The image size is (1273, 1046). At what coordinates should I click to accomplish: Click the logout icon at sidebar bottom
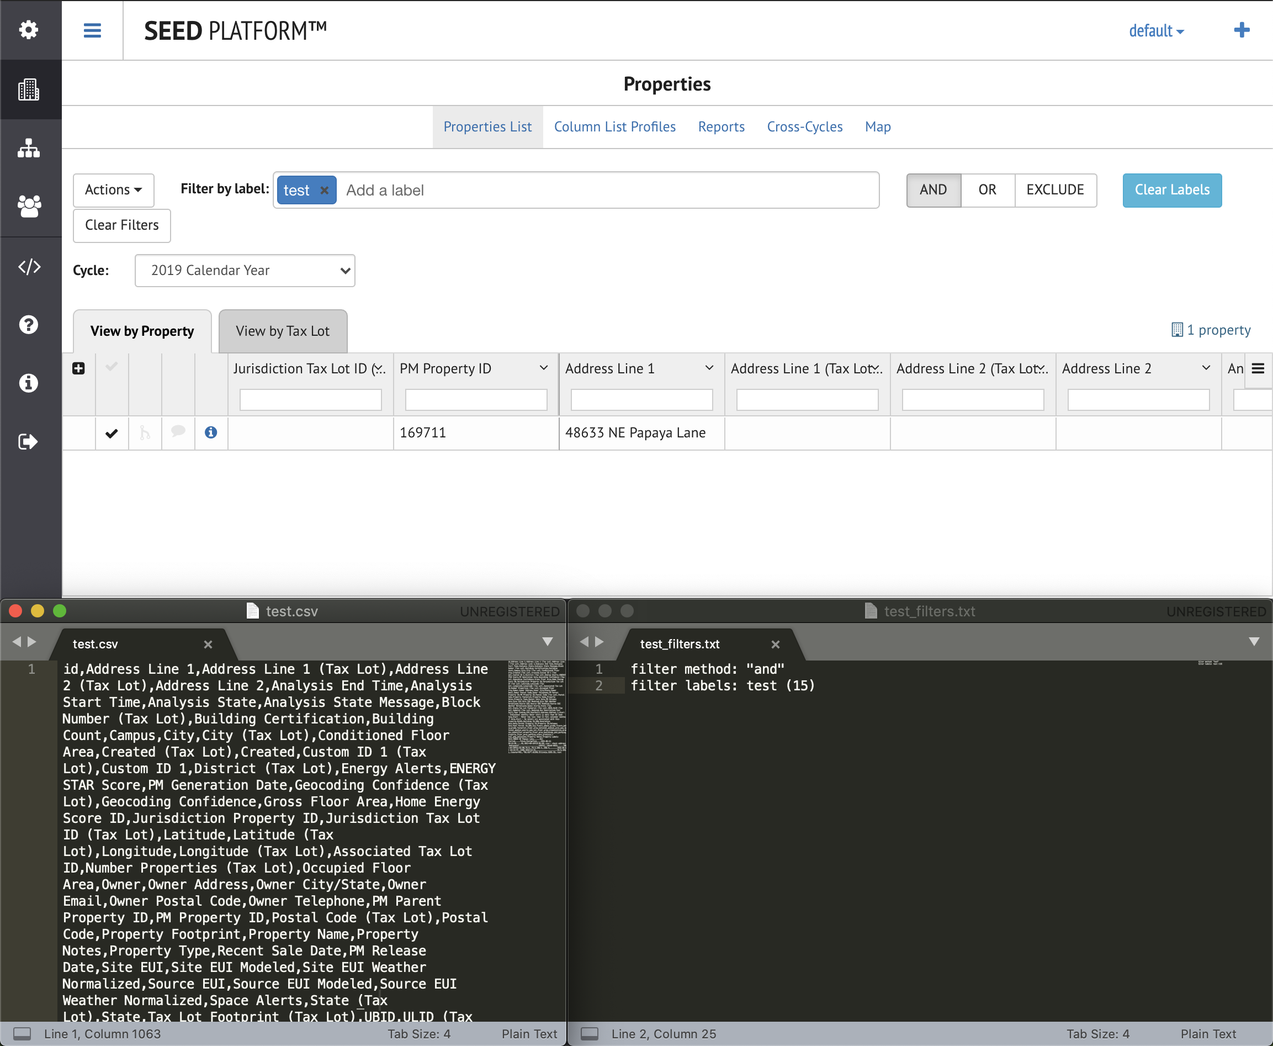tap(29, 441)
